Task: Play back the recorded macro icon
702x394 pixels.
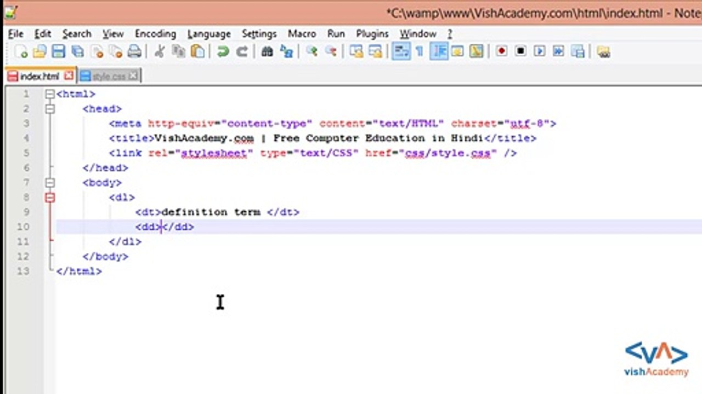Action: coord(540,51)
